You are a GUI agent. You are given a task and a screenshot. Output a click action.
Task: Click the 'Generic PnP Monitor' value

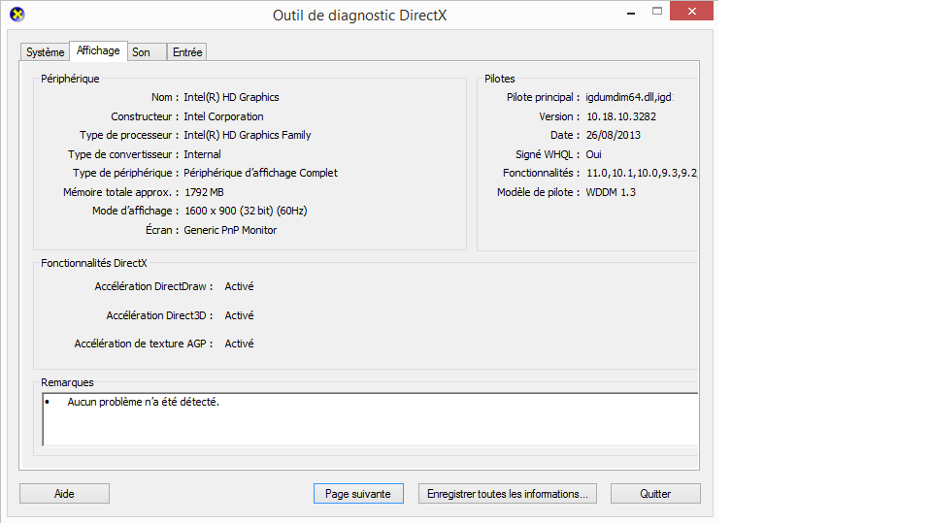click(x=230, y=231)
